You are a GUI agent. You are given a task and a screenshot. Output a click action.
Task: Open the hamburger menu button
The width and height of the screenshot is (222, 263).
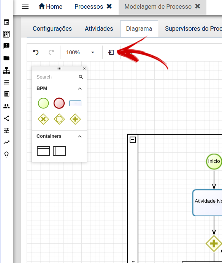tap(25, 7)
